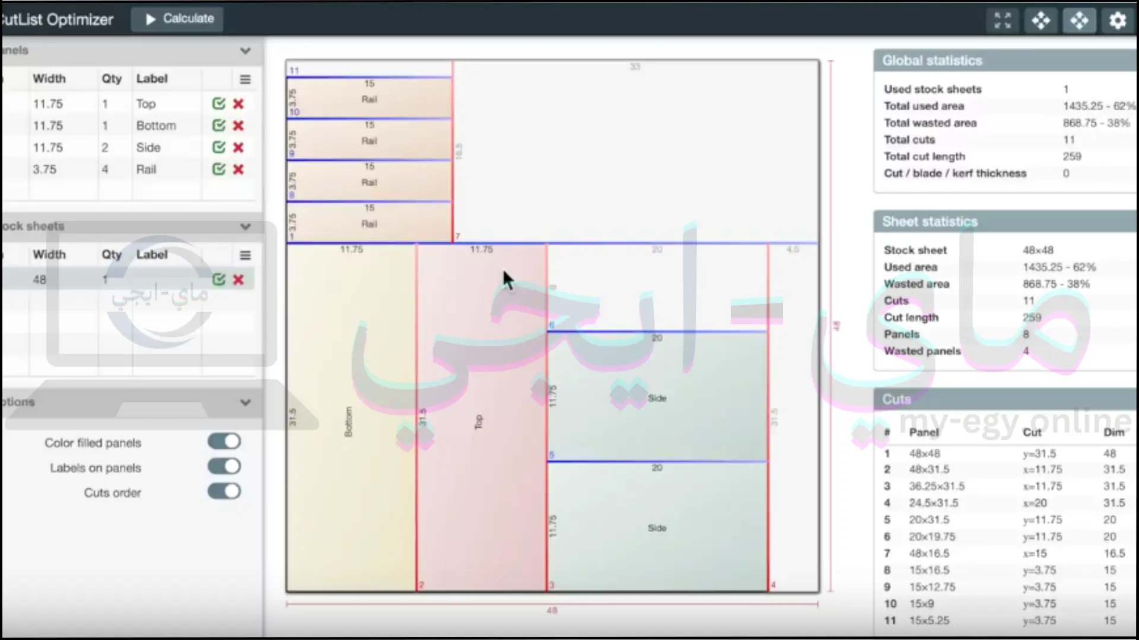Screen dimensions: 1139x640
Task: Click the Global statistics header
Action: point(1005,60)
